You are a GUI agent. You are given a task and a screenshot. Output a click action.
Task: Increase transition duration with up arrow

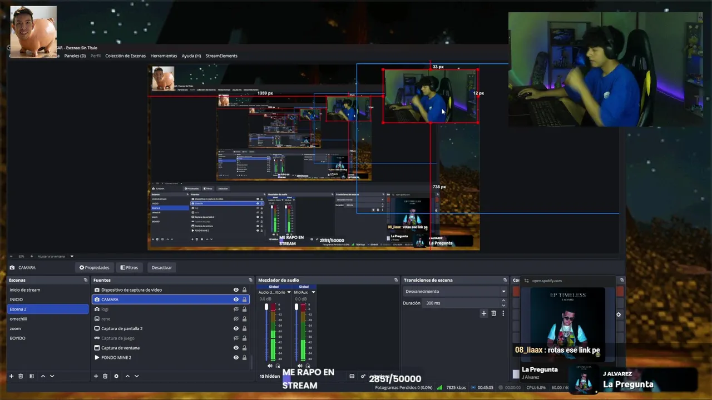pyautogui.click(x=503, y=301)
